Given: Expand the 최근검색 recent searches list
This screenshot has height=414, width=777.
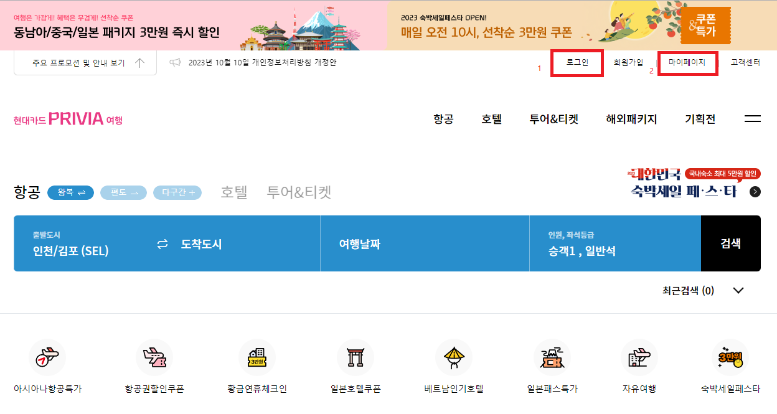Looking at the screenshot, I should pyautogui.click(x=738, y=290).
